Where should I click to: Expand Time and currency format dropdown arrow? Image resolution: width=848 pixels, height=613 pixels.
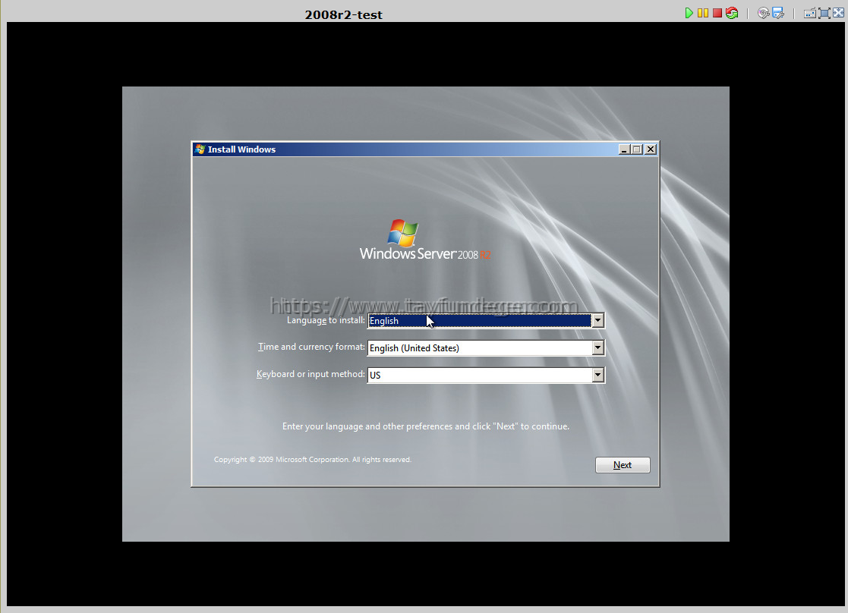click(597, 347)
